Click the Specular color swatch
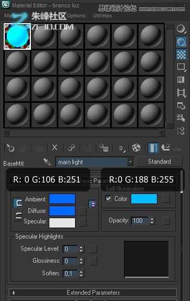 tap(62, 223)
